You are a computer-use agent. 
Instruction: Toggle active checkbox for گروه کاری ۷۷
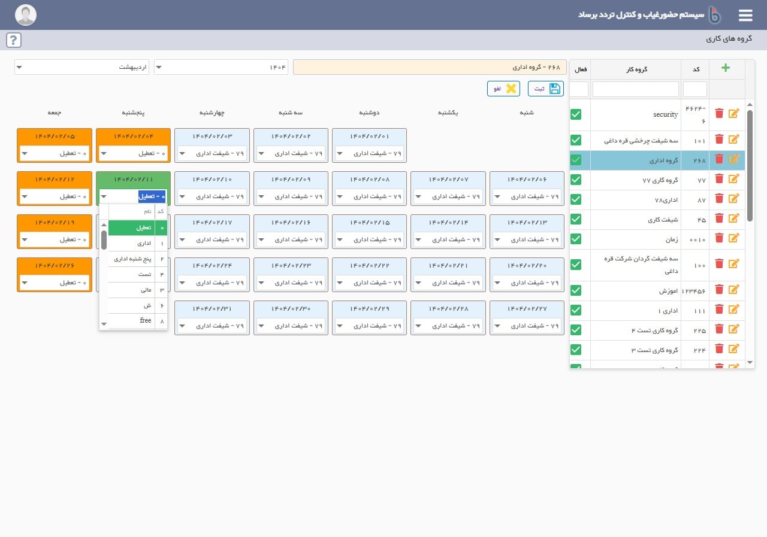576,179
